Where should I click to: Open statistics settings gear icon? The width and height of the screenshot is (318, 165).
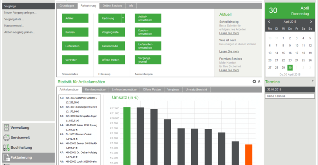coord(254,81)
